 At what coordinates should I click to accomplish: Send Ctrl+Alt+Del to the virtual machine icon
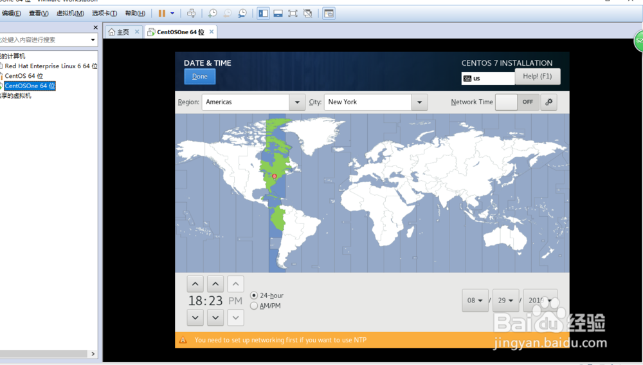(x=191, y=14)
